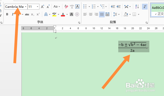Open the phonetic guide wén icon
The width and height of the screenshot is (164, 96).
pos(72,7)
